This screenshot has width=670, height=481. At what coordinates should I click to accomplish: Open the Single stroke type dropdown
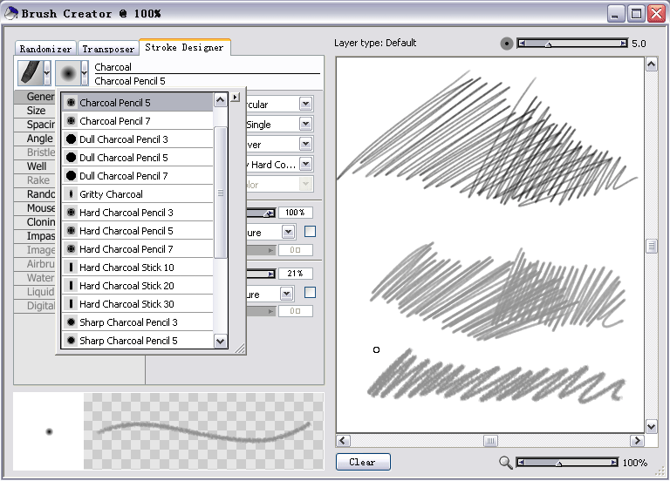click(x=305, y=124)
